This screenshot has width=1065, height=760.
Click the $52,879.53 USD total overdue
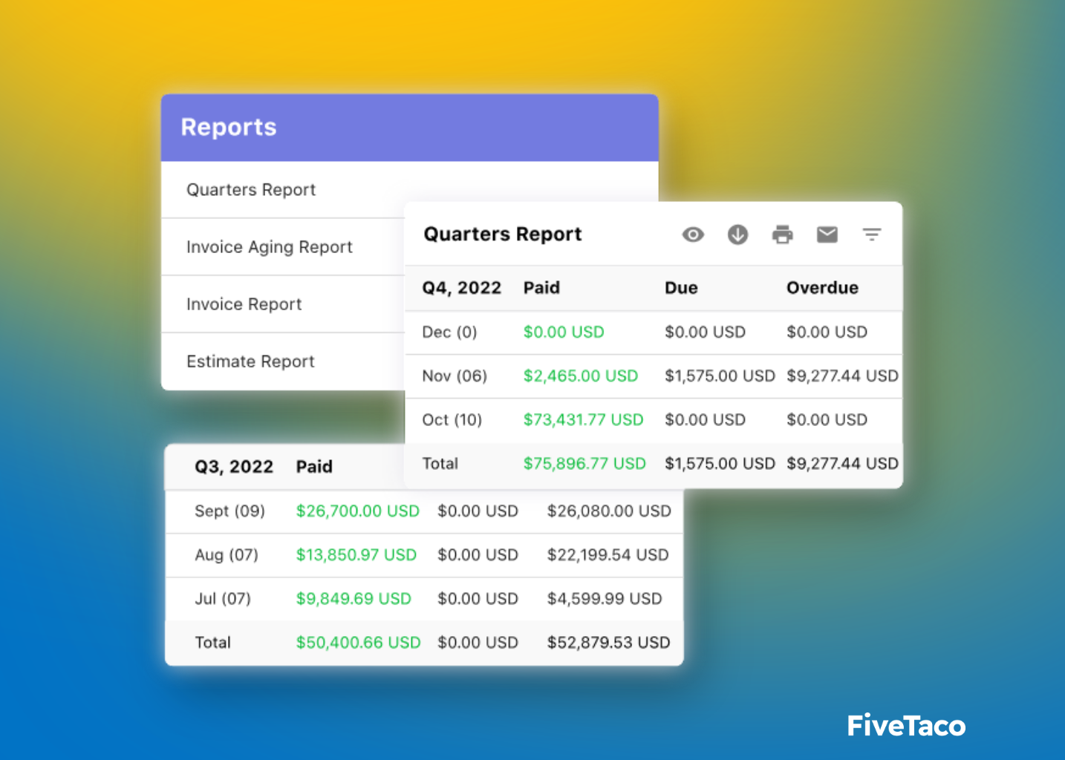point(609,643)
